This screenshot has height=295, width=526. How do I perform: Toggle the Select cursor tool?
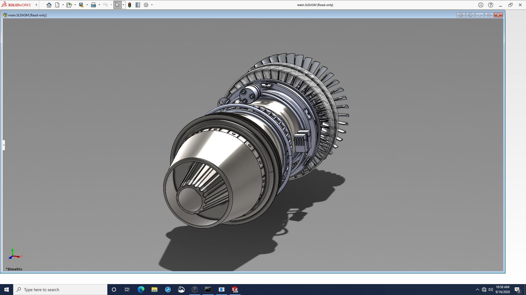(117, 5)
